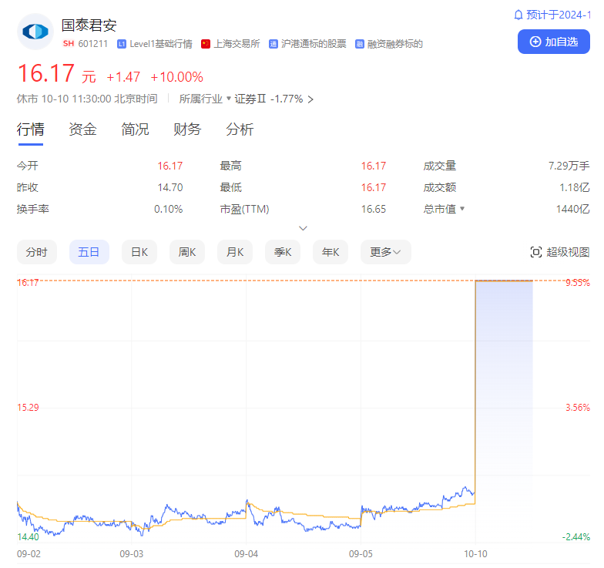Image resolution: width=604 pixels, height=568 pixels.
Task: Click the 融资融券标的 badge icon
Action: tap(360, 44)
